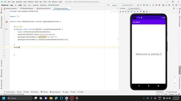Click the Make Project hammer icon

108,5
